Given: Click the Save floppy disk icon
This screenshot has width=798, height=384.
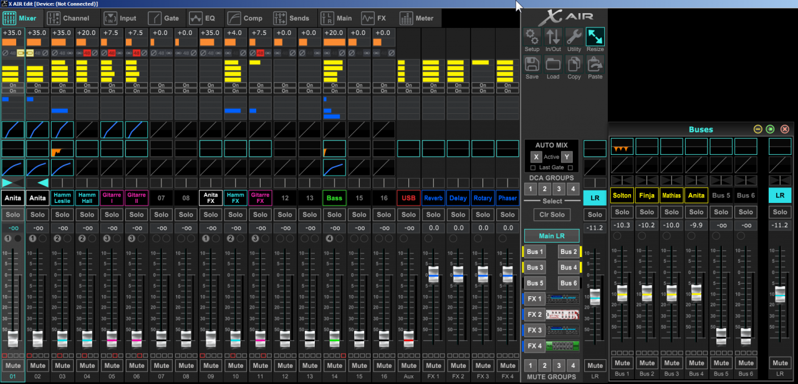Looking at the screenshot, I should click(532, 63).
